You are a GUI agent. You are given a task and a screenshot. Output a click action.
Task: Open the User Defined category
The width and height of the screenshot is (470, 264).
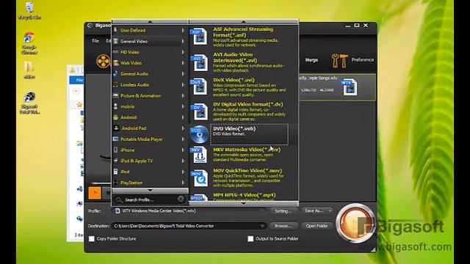150,30
